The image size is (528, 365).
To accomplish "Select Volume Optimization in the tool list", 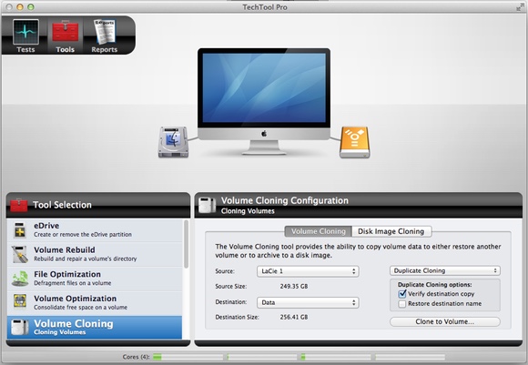I will (x=95, y=303).
